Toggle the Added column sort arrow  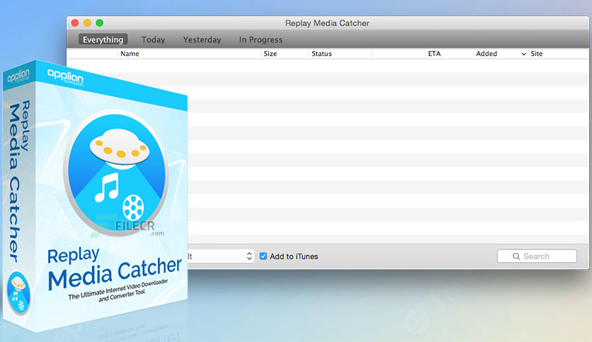pyautogui.click(x=523, y=54)
